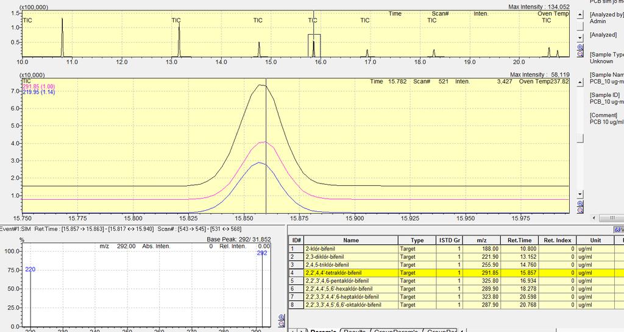Viewport: 624px width, 332px height.
Task: Select the highlighted 2,2',4,4'-tetraklór-bifenil row
Action: [456, 273]
